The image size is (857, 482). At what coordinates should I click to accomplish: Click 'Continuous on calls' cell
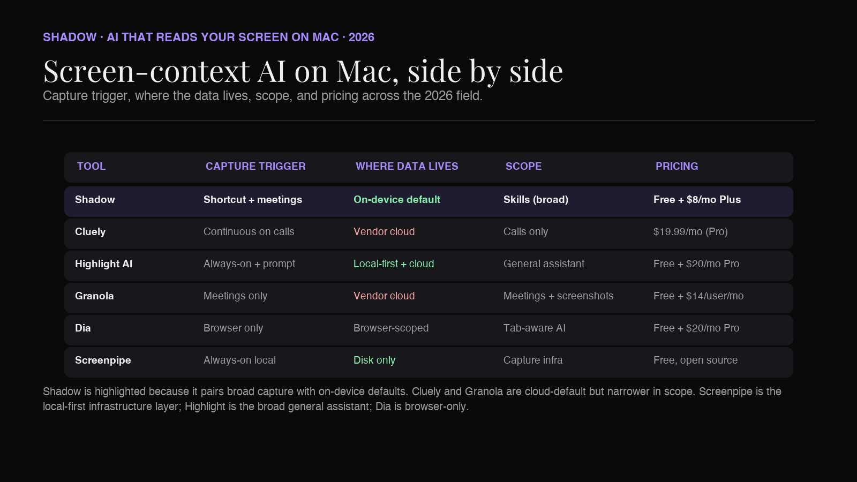[x=249, y=232]
